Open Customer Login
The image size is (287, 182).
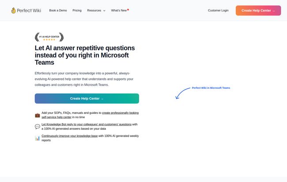pyautogui.click(x=218, y=11)
